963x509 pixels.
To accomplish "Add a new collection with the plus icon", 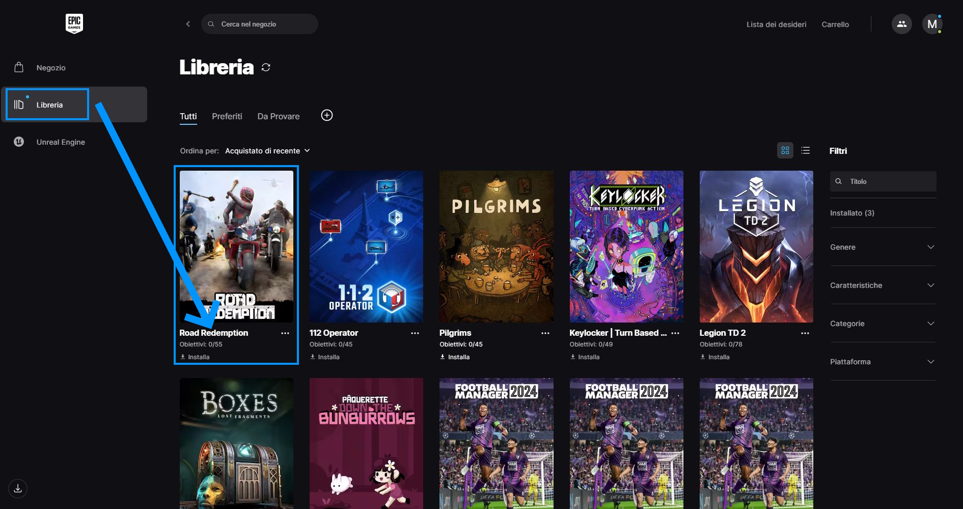I will pos(327,115).
